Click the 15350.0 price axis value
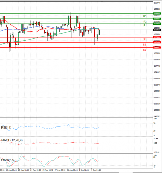The height and width of the screenshot is (173, 162). (x=157, y=79)
